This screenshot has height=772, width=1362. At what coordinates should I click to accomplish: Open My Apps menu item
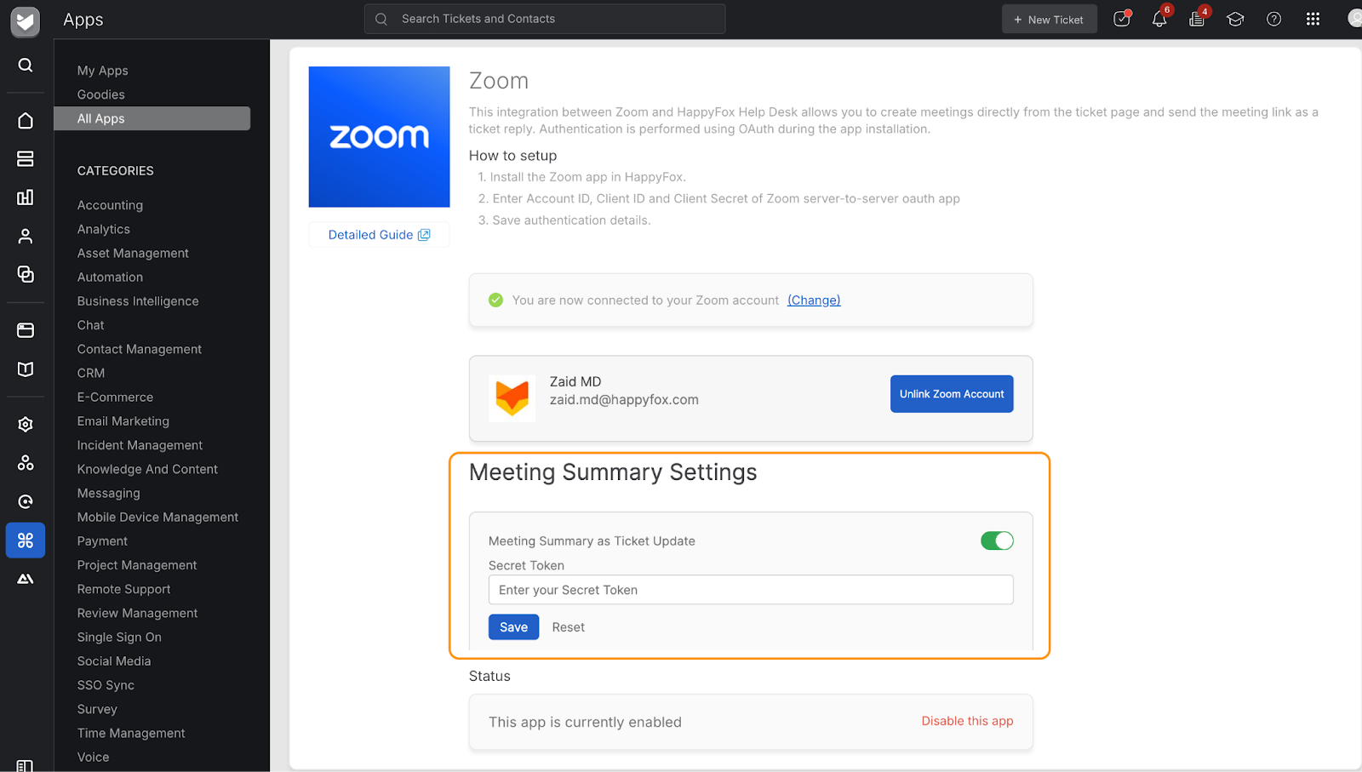pyautogui.click(x=102, y=71)
